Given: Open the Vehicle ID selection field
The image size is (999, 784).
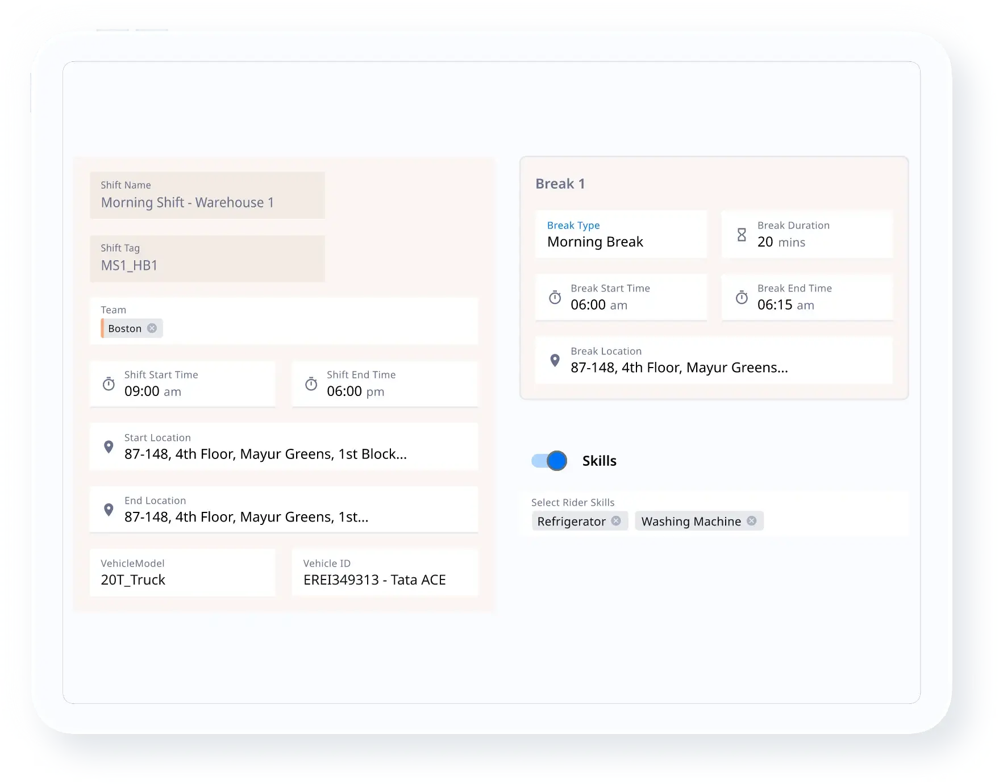Looking at the screenshot, I should 385,572.
